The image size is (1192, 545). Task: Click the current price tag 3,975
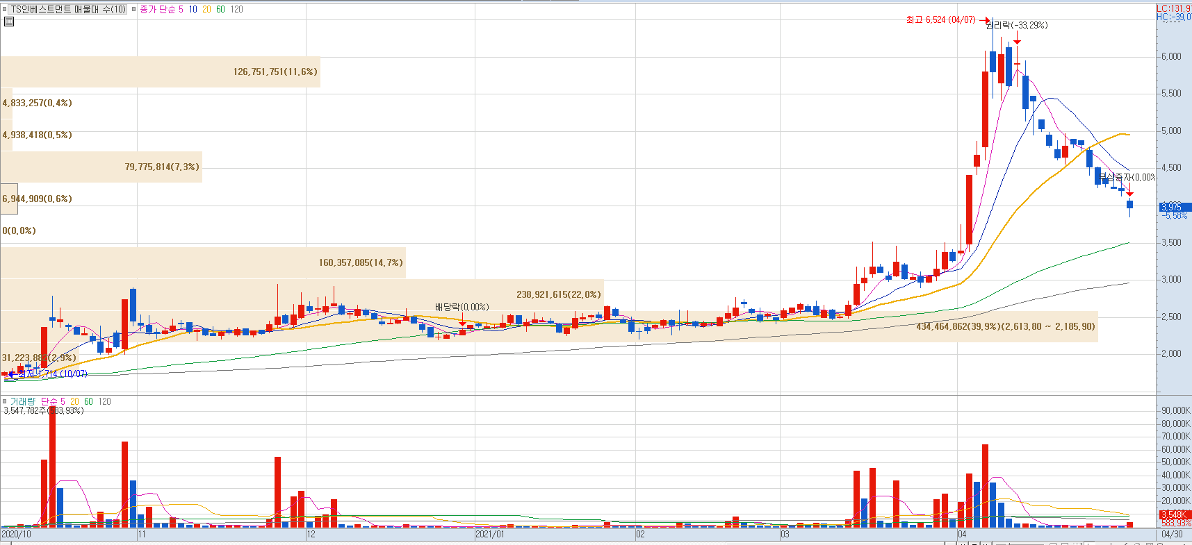click(1175, 207)
